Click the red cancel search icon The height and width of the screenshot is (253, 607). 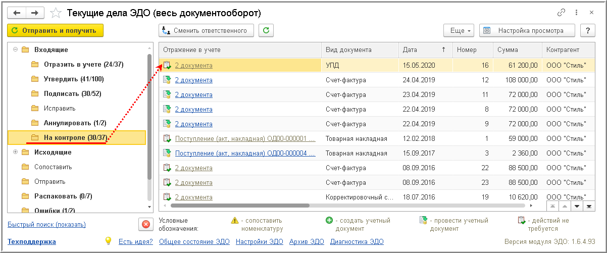click(x=145, y=224)
